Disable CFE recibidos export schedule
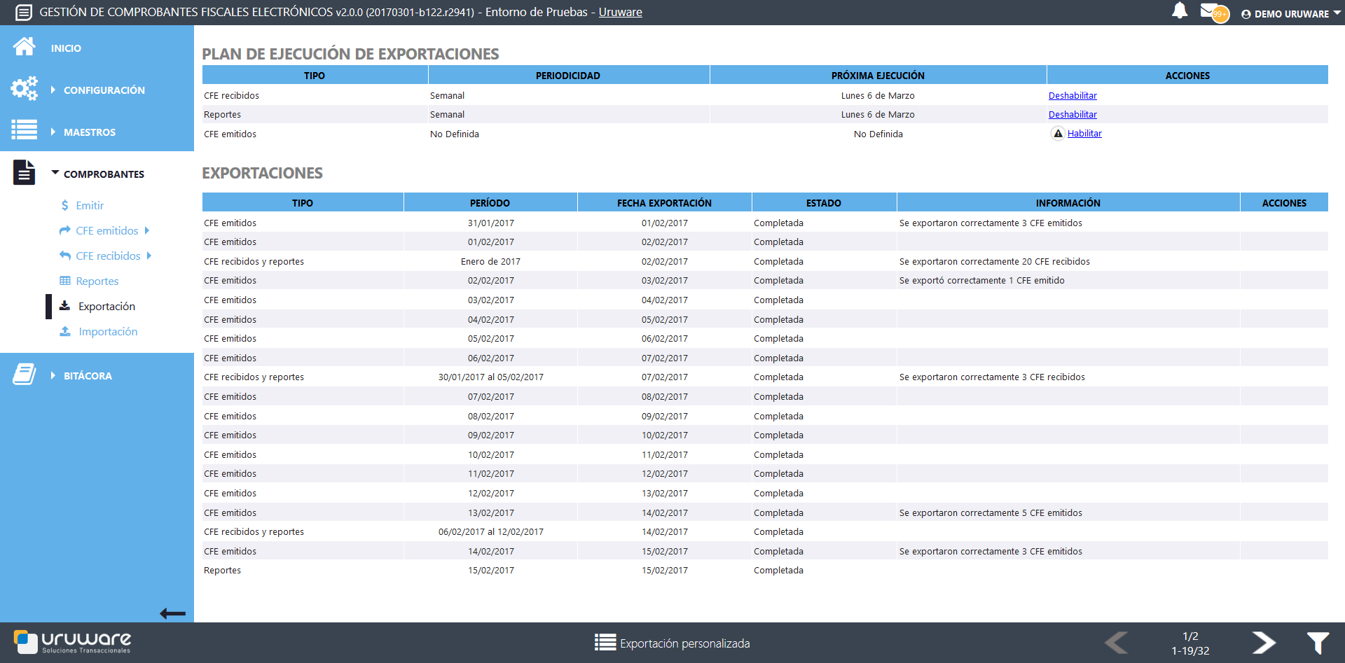 coord(1072,96)
